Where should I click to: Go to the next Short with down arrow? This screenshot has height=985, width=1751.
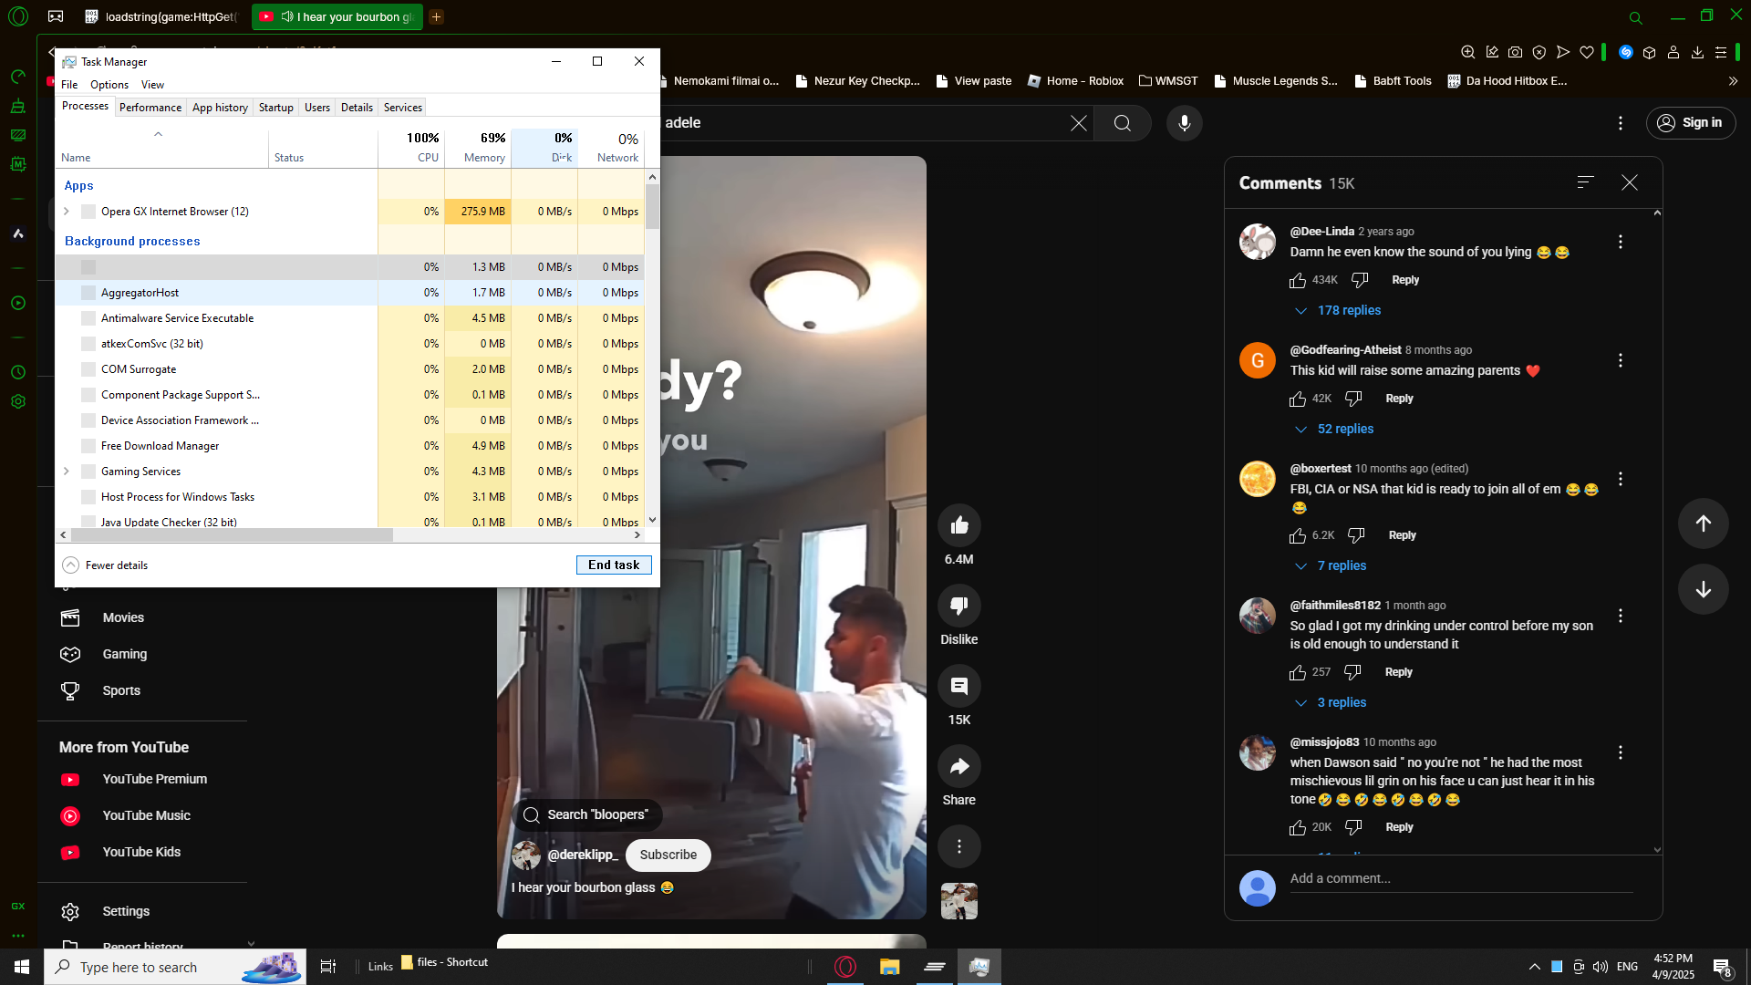coord(1703,589)
